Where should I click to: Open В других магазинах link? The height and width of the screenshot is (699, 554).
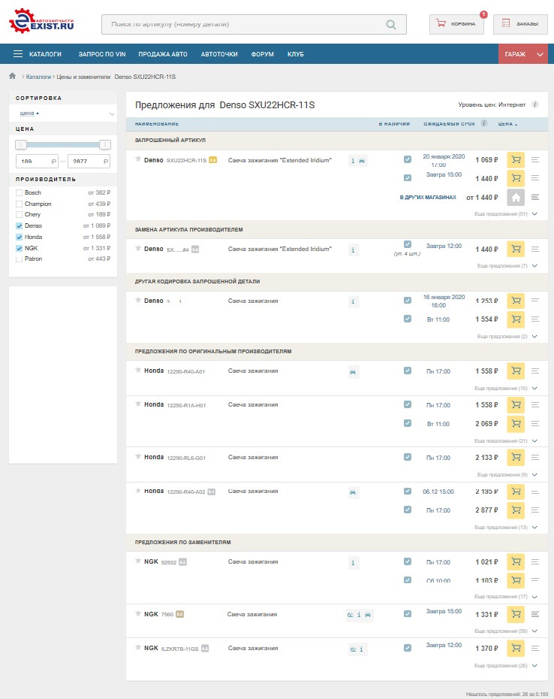click(428, 198)
